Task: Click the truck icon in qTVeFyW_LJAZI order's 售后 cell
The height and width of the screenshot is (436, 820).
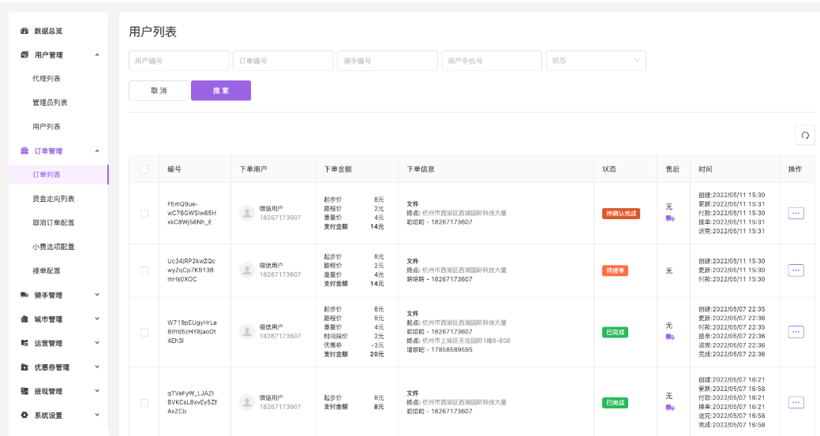Action: pyautogui.click(x=669, y=408)
